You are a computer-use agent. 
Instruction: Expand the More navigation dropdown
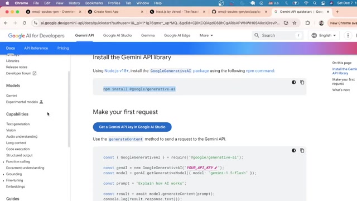(x=206, y=35)
